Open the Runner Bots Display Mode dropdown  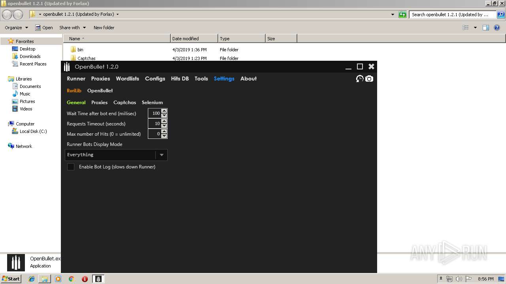pos(116,155)
